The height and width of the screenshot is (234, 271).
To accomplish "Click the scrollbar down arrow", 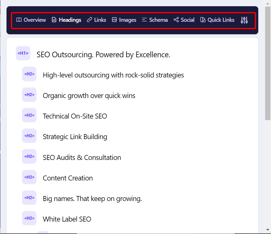I will point(268,230).
